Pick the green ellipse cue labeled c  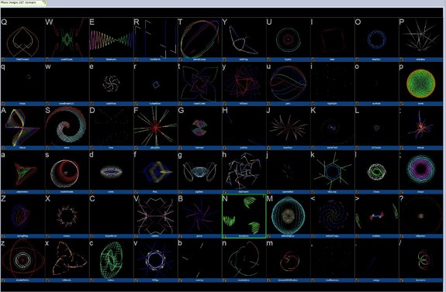pos(111,259)
